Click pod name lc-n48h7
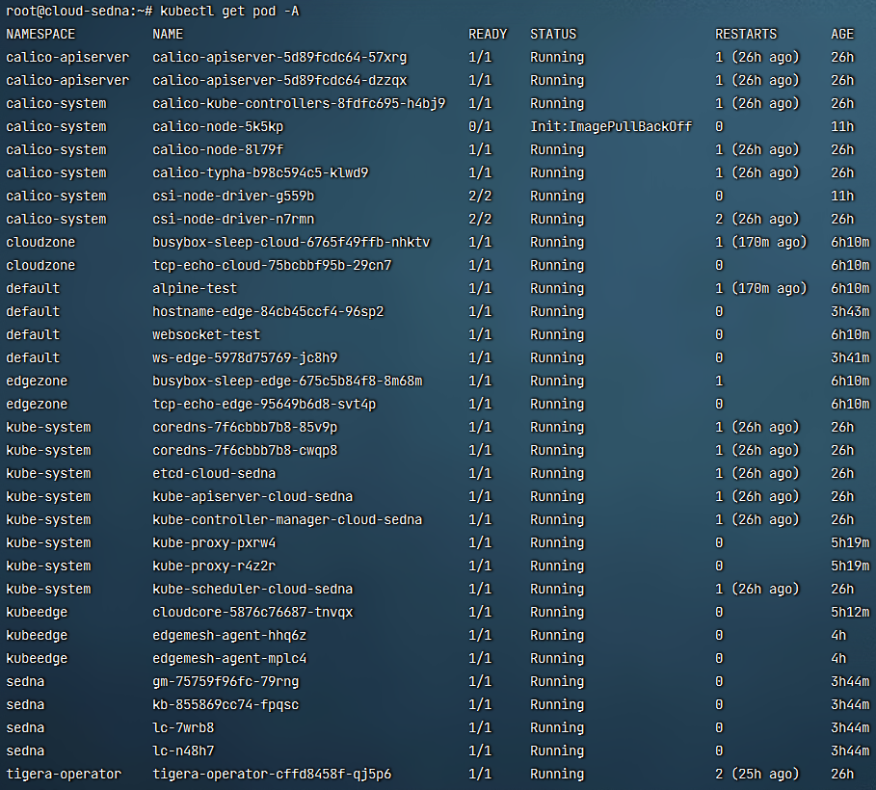The height and width of the screenshot is (790, 876). tap(183, 750)
